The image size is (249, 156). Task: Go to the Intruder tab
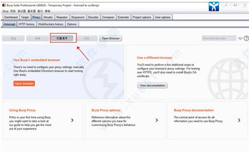tap(48, 17)
